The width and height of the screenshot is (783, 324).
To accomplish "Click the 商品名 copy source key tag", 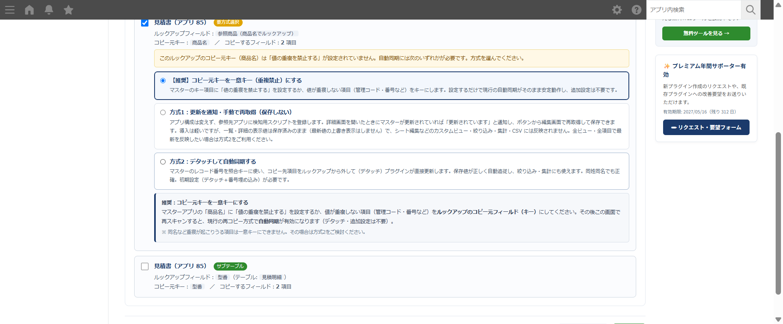I will click(200, 42).
